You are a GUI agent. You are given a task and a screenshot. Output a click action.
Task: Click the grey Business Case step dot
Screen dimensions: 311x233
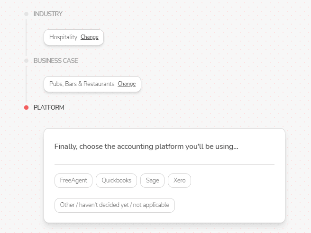click(27, 60)
